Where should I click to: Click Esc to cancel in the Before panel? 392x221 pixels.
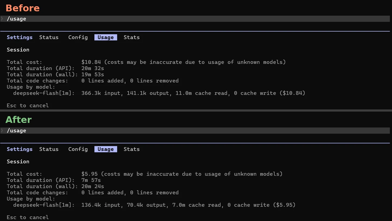tap(28, 106)
